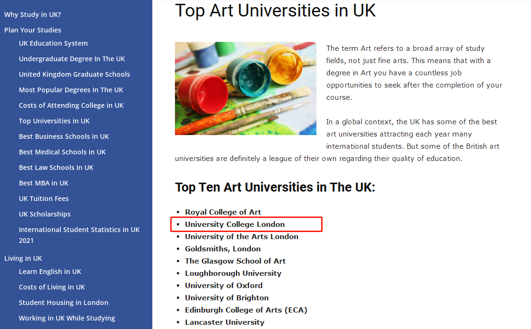531x329 pixels.
Task: Open Best MBA in UK page
Action: click(43, 183)
